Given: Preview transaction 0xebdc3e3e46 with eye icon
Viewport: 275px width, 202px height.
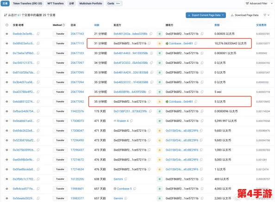Looking at the screenshot, I should point(7,34).
